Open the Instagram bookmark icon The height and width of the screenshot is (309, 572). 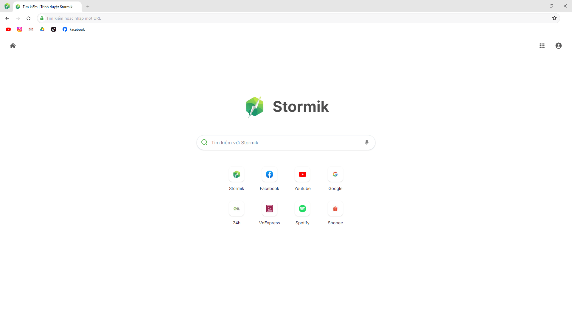(20, 29)
